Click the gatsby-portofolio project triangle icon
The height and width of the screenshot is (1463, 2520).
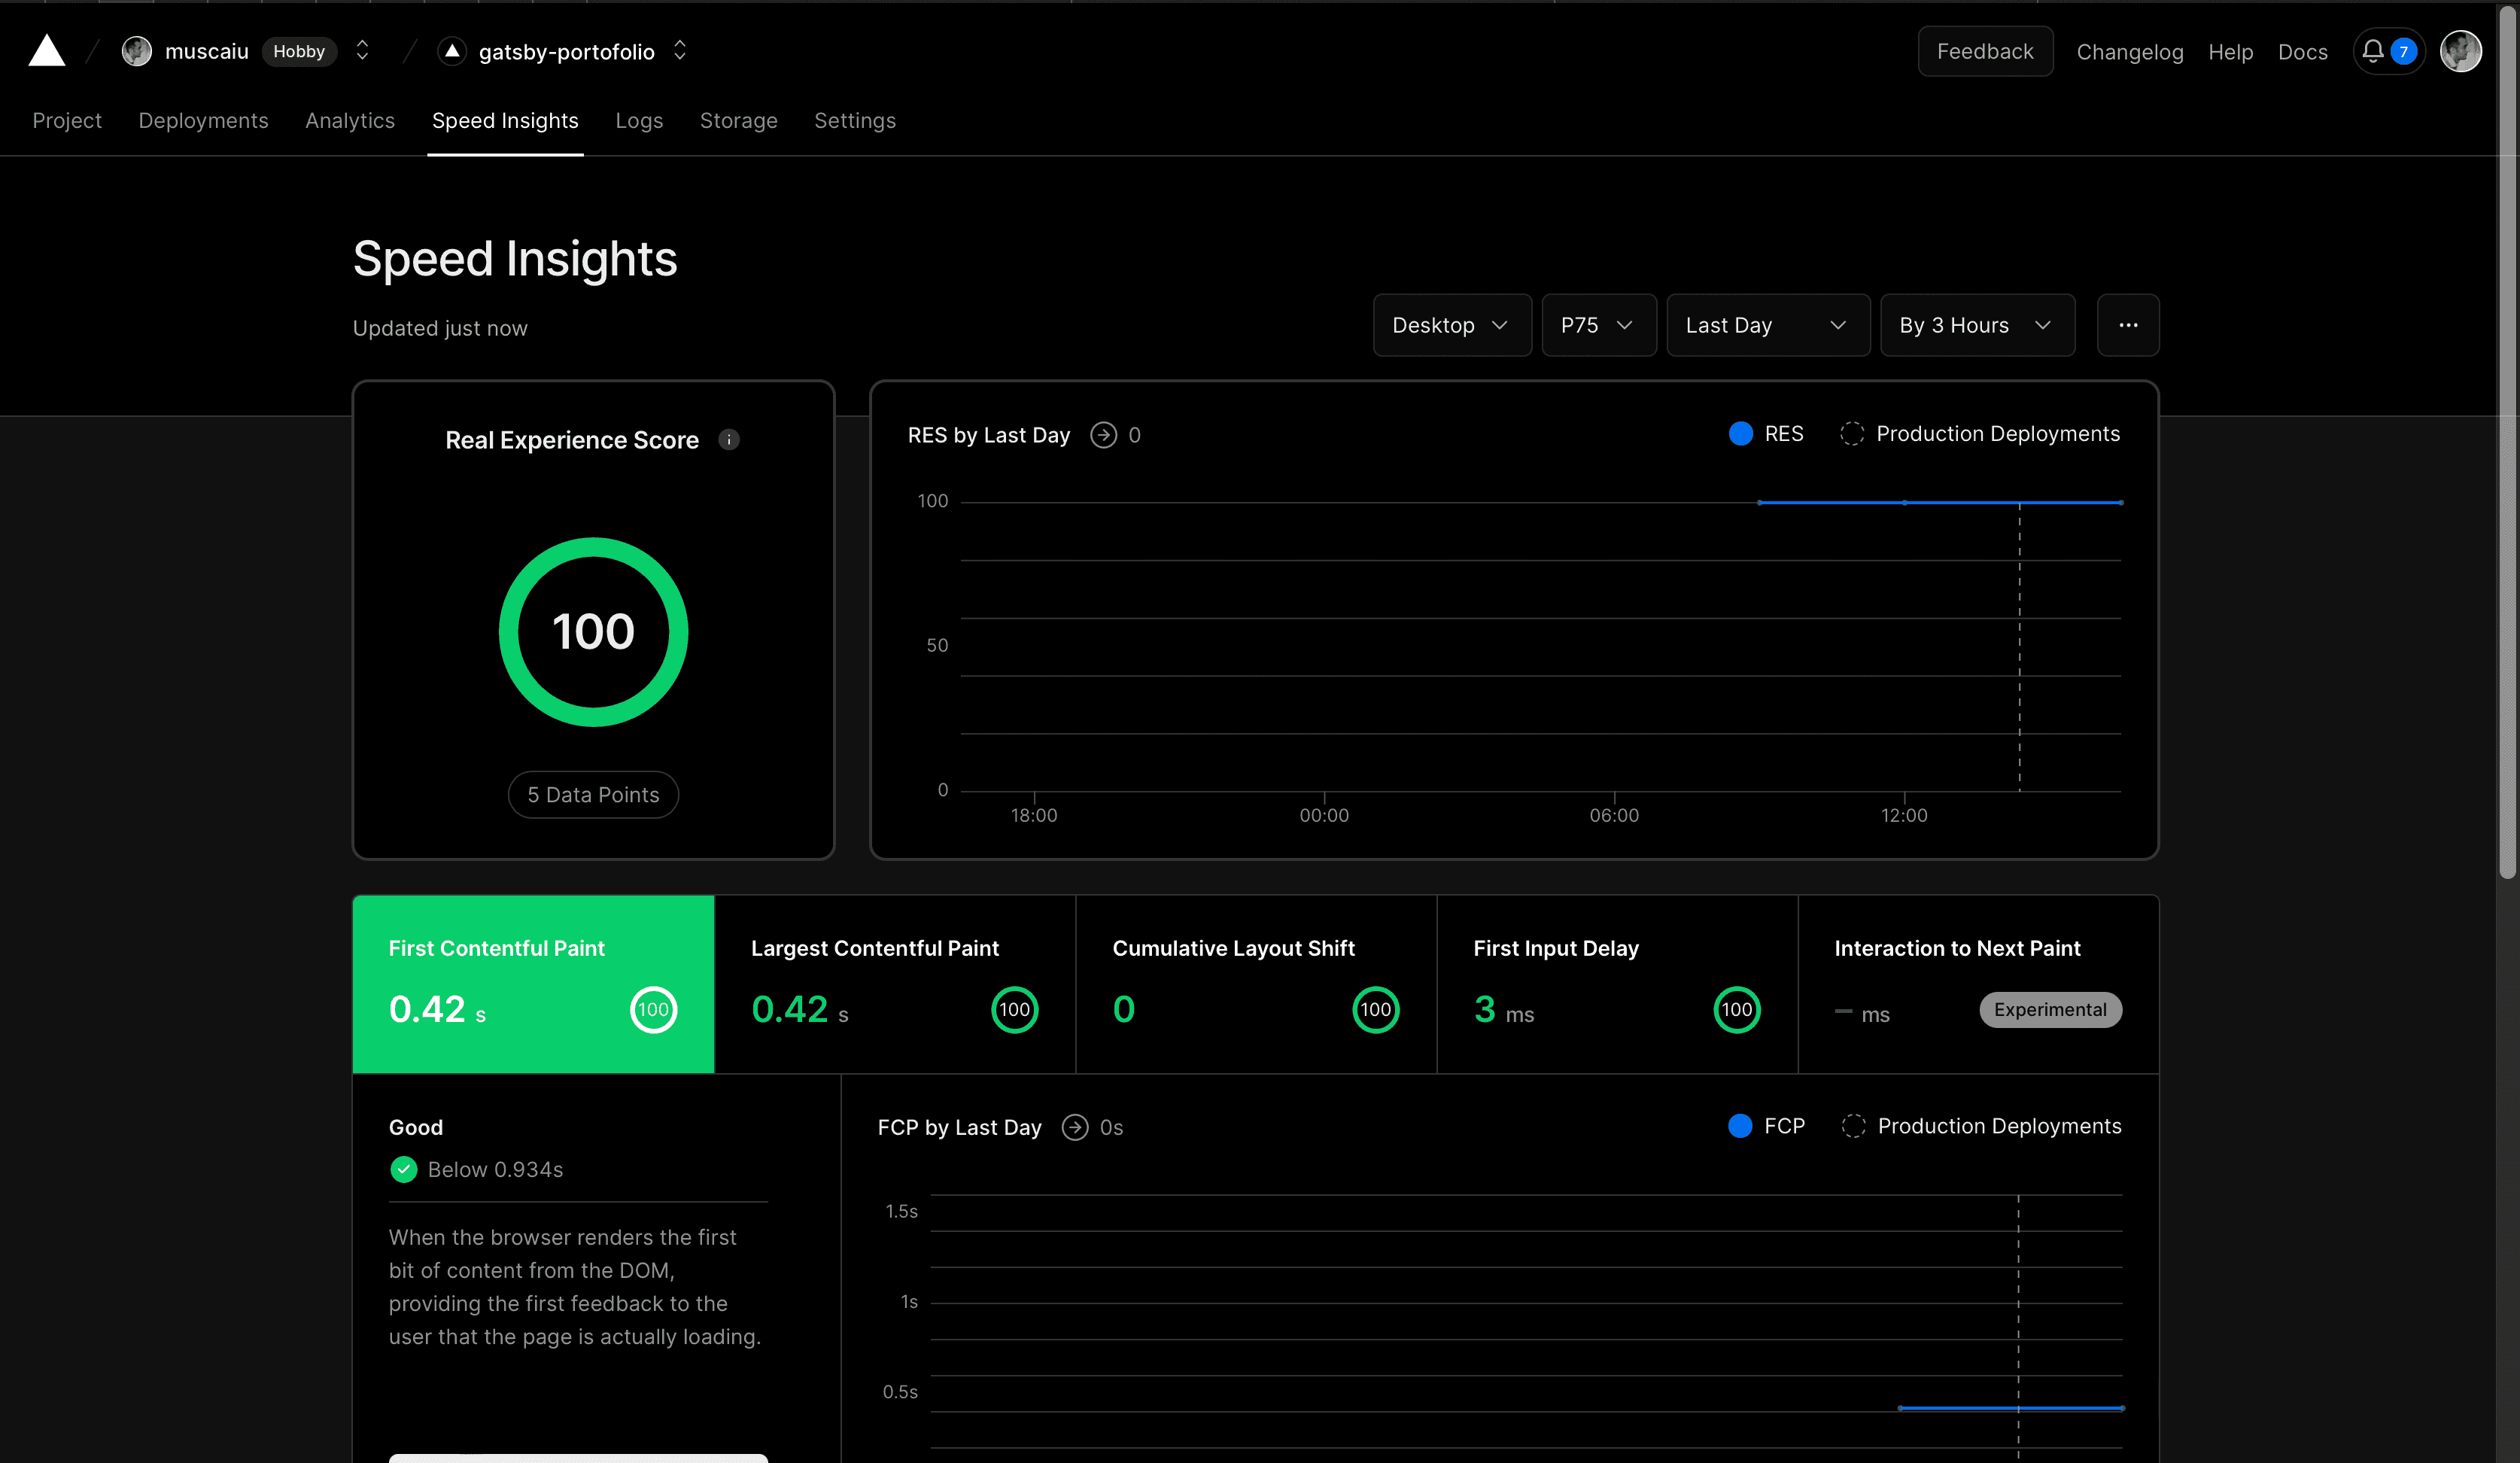point(452,51)
